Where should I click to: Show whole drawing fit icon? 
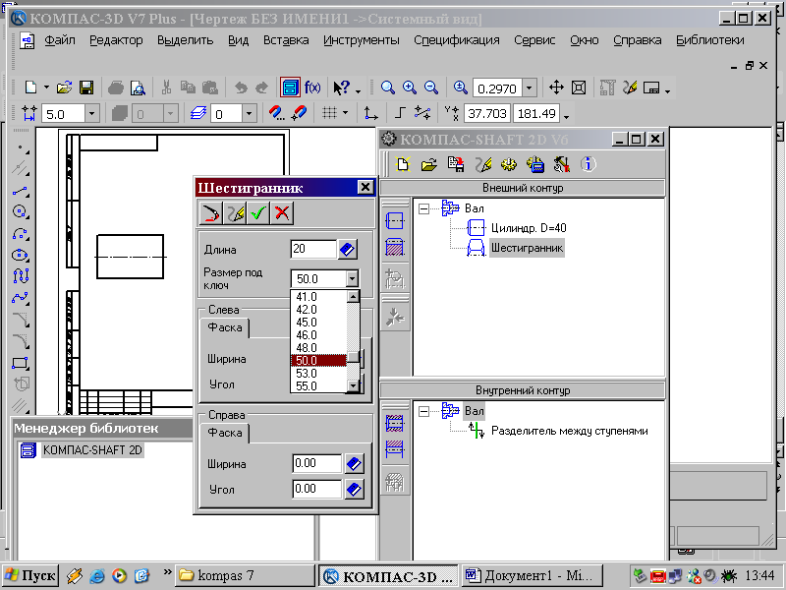579,88
